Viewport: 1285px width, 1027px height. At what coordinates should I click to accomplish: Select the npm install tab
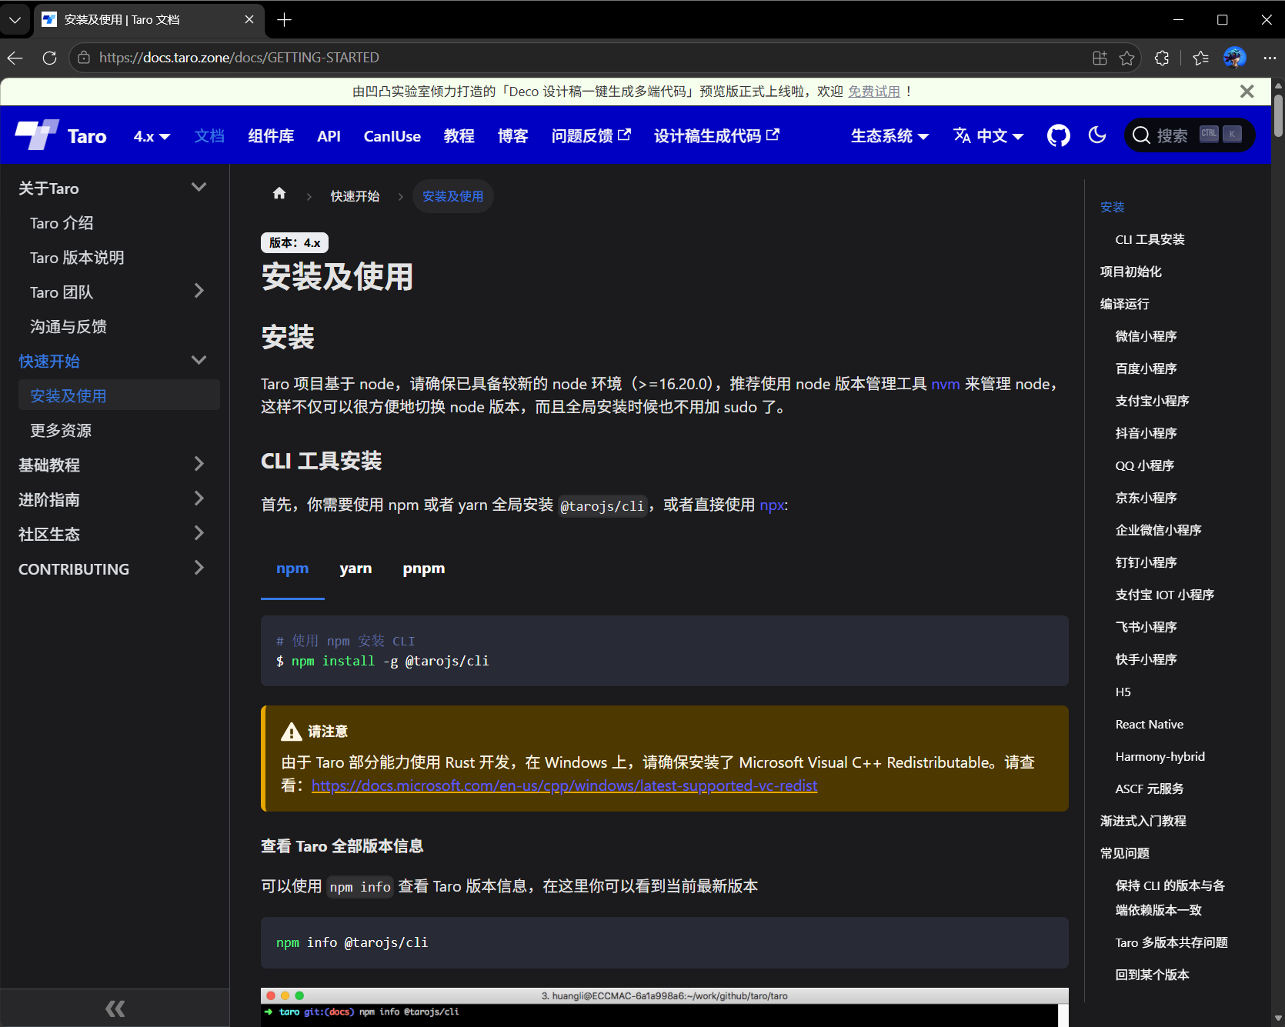[x=292, y=569]
